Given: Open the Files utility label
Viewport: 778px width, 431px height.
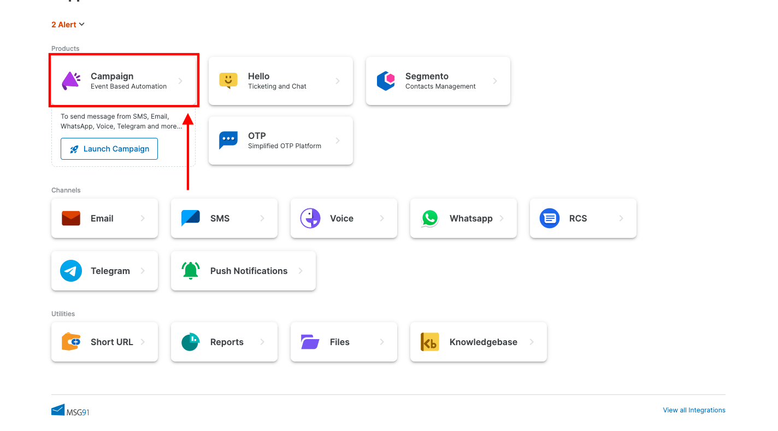Looking at the screenshot, I should pyautogui.click(x=340, y=342).
